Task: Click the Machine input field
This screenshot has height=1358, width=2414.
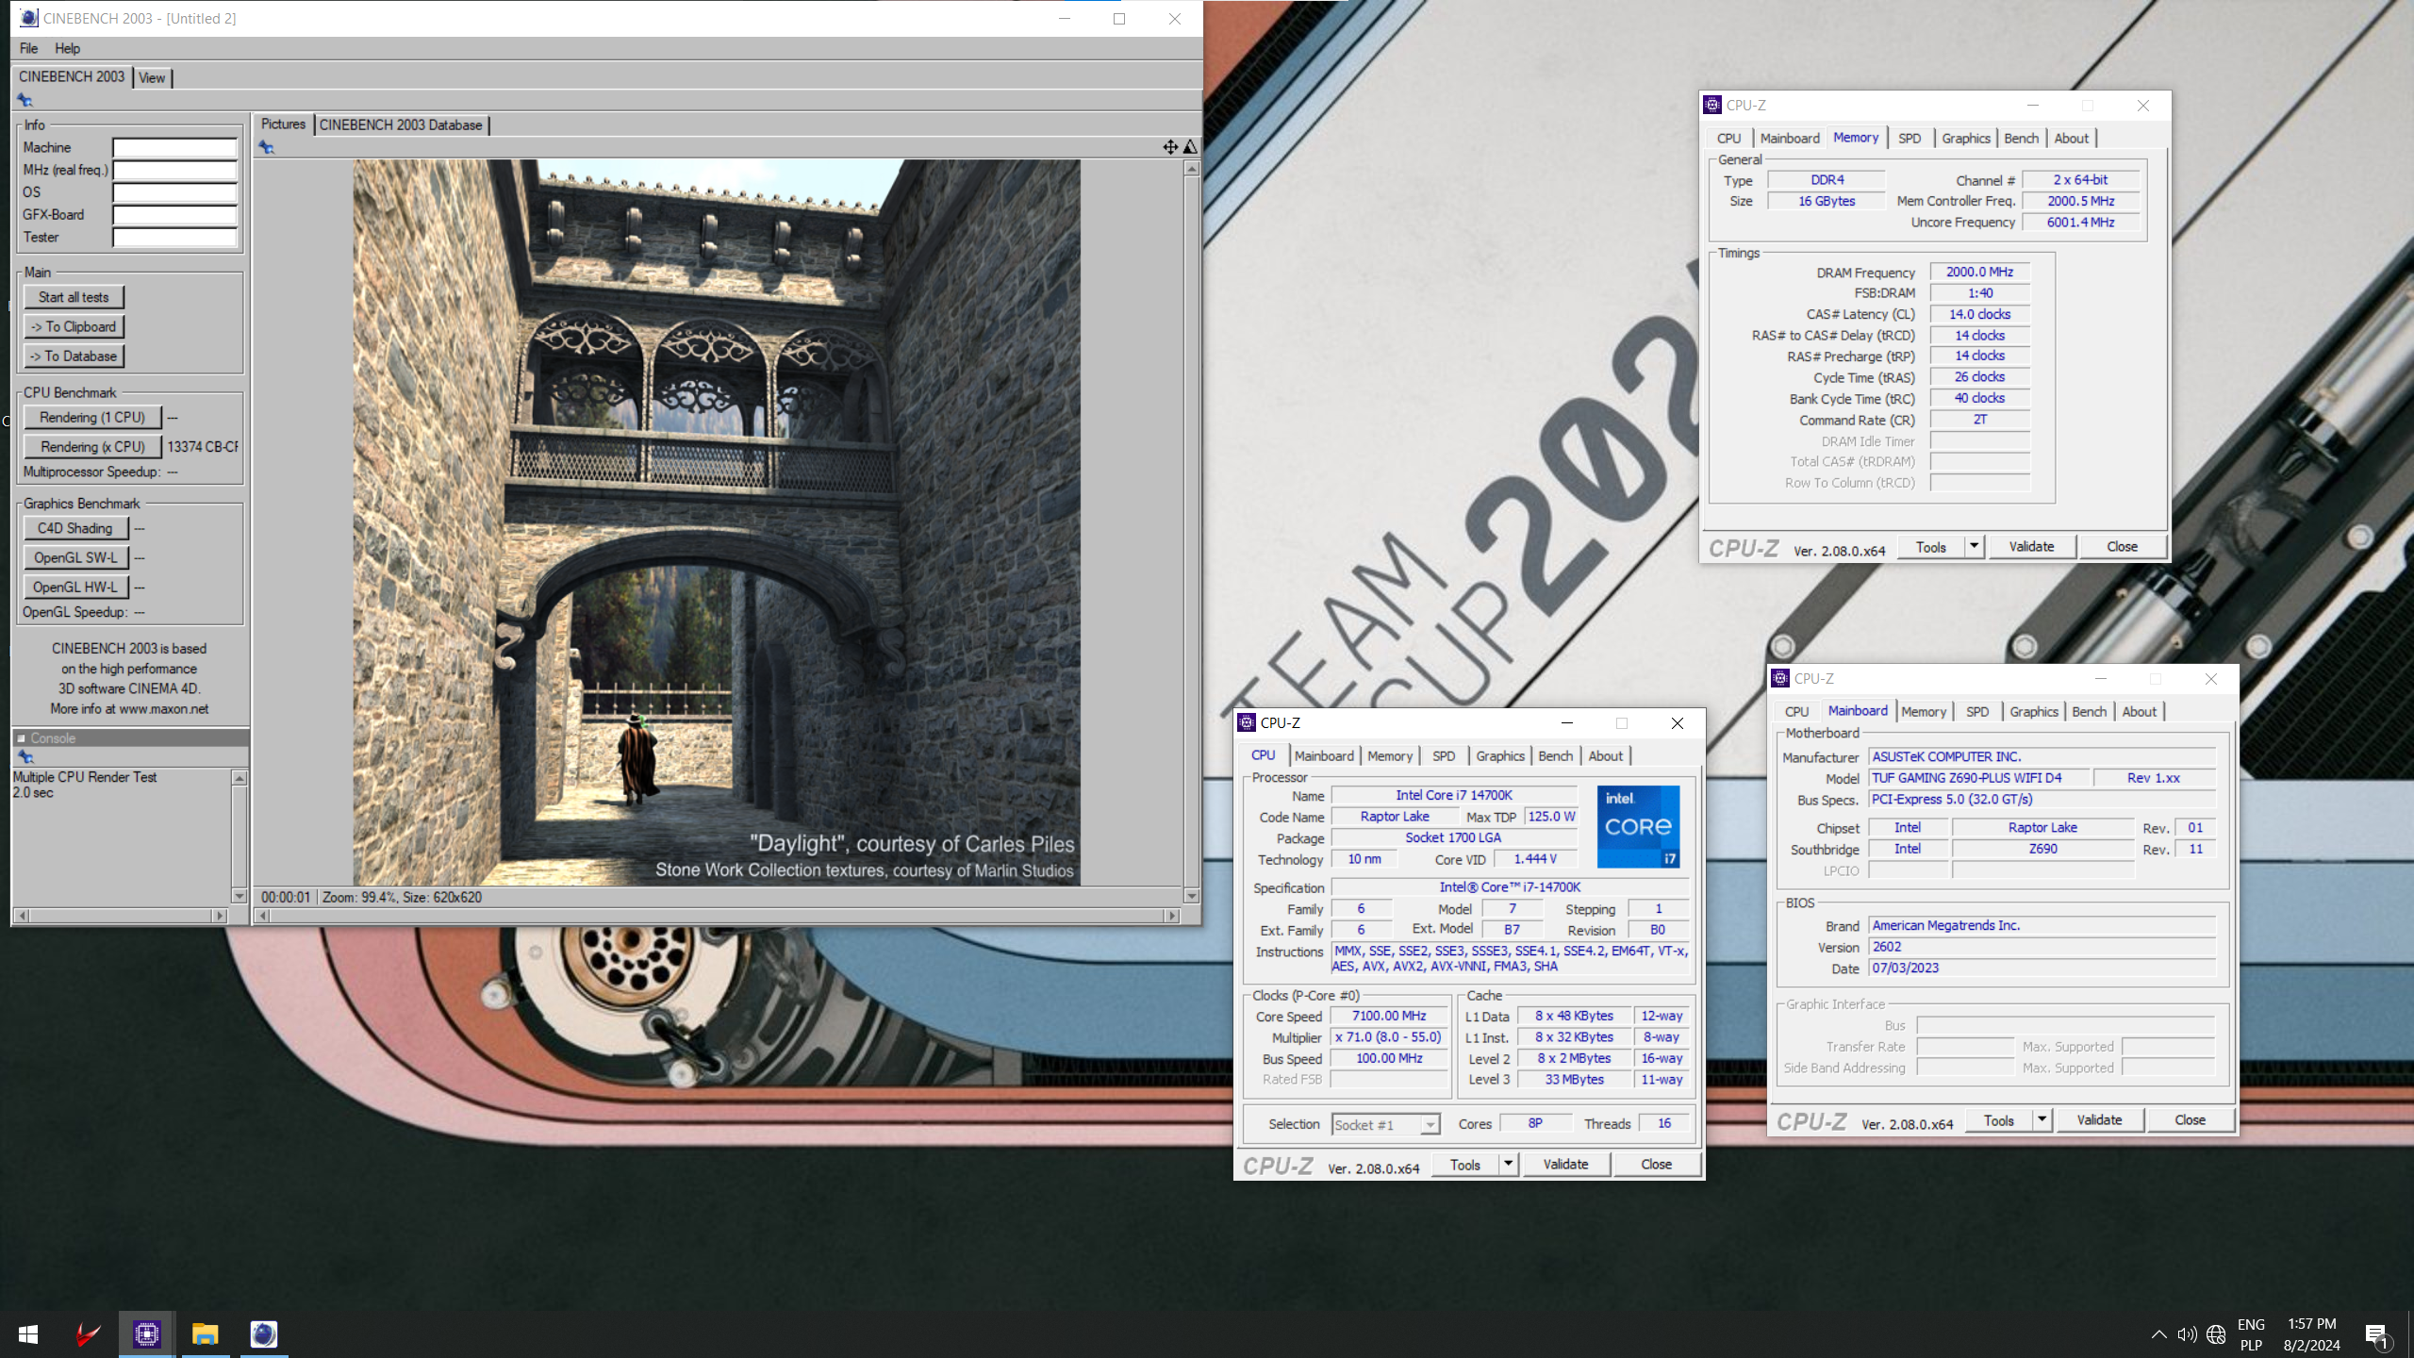Action: click(174, 147)
